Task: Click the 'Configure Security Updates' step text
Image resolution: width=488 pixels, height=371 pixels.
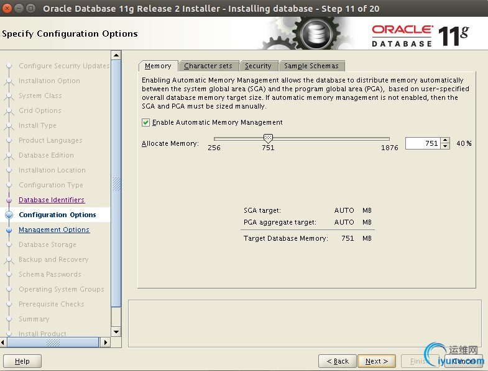Action: coord(64,66)
